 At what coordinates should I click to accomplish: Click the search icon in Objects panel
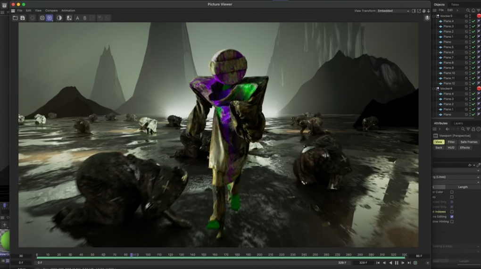(x=468, y=10)
